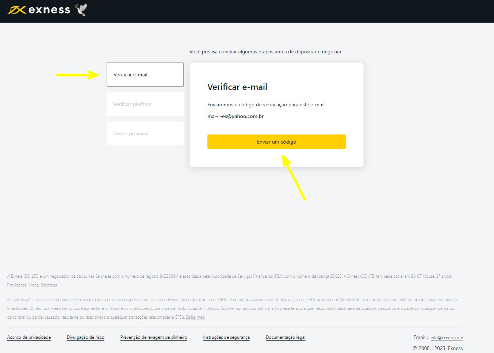The width and height of the screenshot is (494, 353).
Task: Open the Documentação legal link
Action: [x=286, y=337]
